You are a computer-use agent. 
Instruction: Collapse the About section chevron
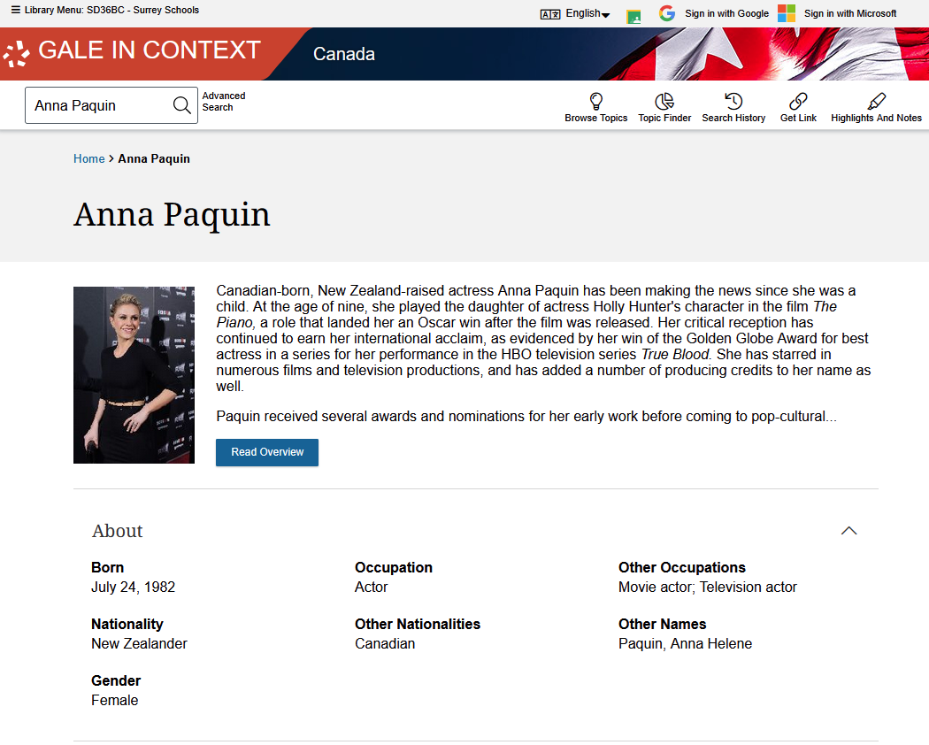pos(849,531)
